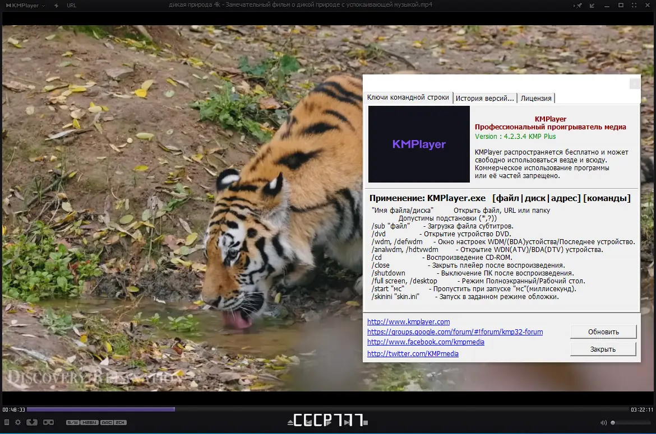Open the URL entry in title bar
The height and width of the screenshot is (434, 656).
(72, 6)
